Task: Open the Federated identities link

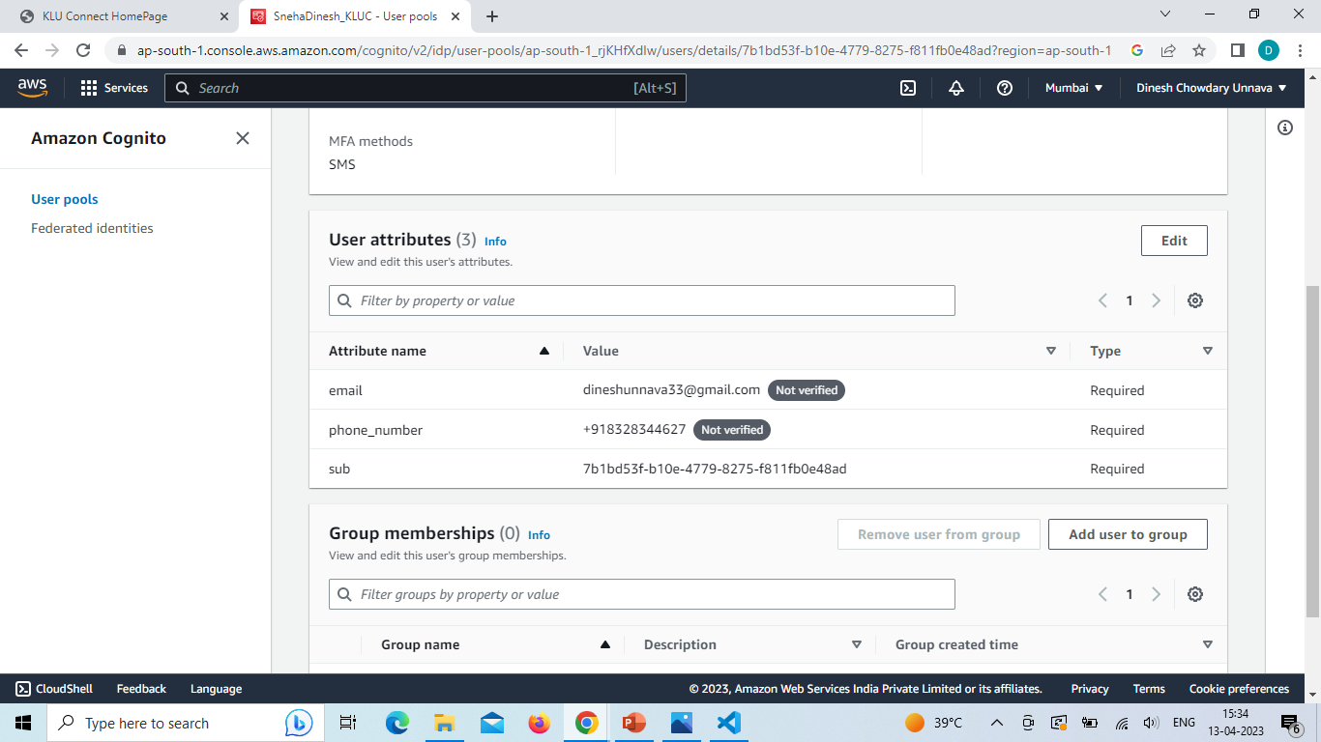Action: click(92, 227)
